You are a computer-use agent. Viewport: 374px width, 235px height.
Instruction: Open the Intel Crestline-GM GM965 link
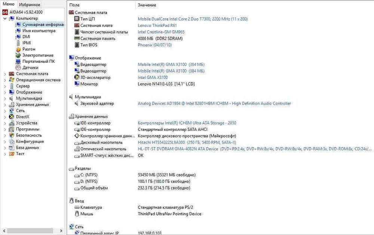point(161,32)
